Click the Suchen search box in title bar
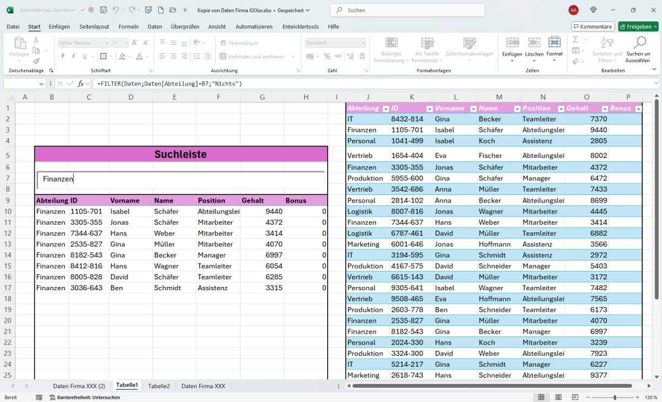 coord(408,10)
